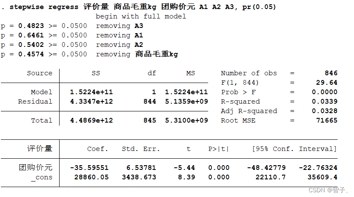
Task: Click the Std. Err. column header
Action: tap(141, 149)
